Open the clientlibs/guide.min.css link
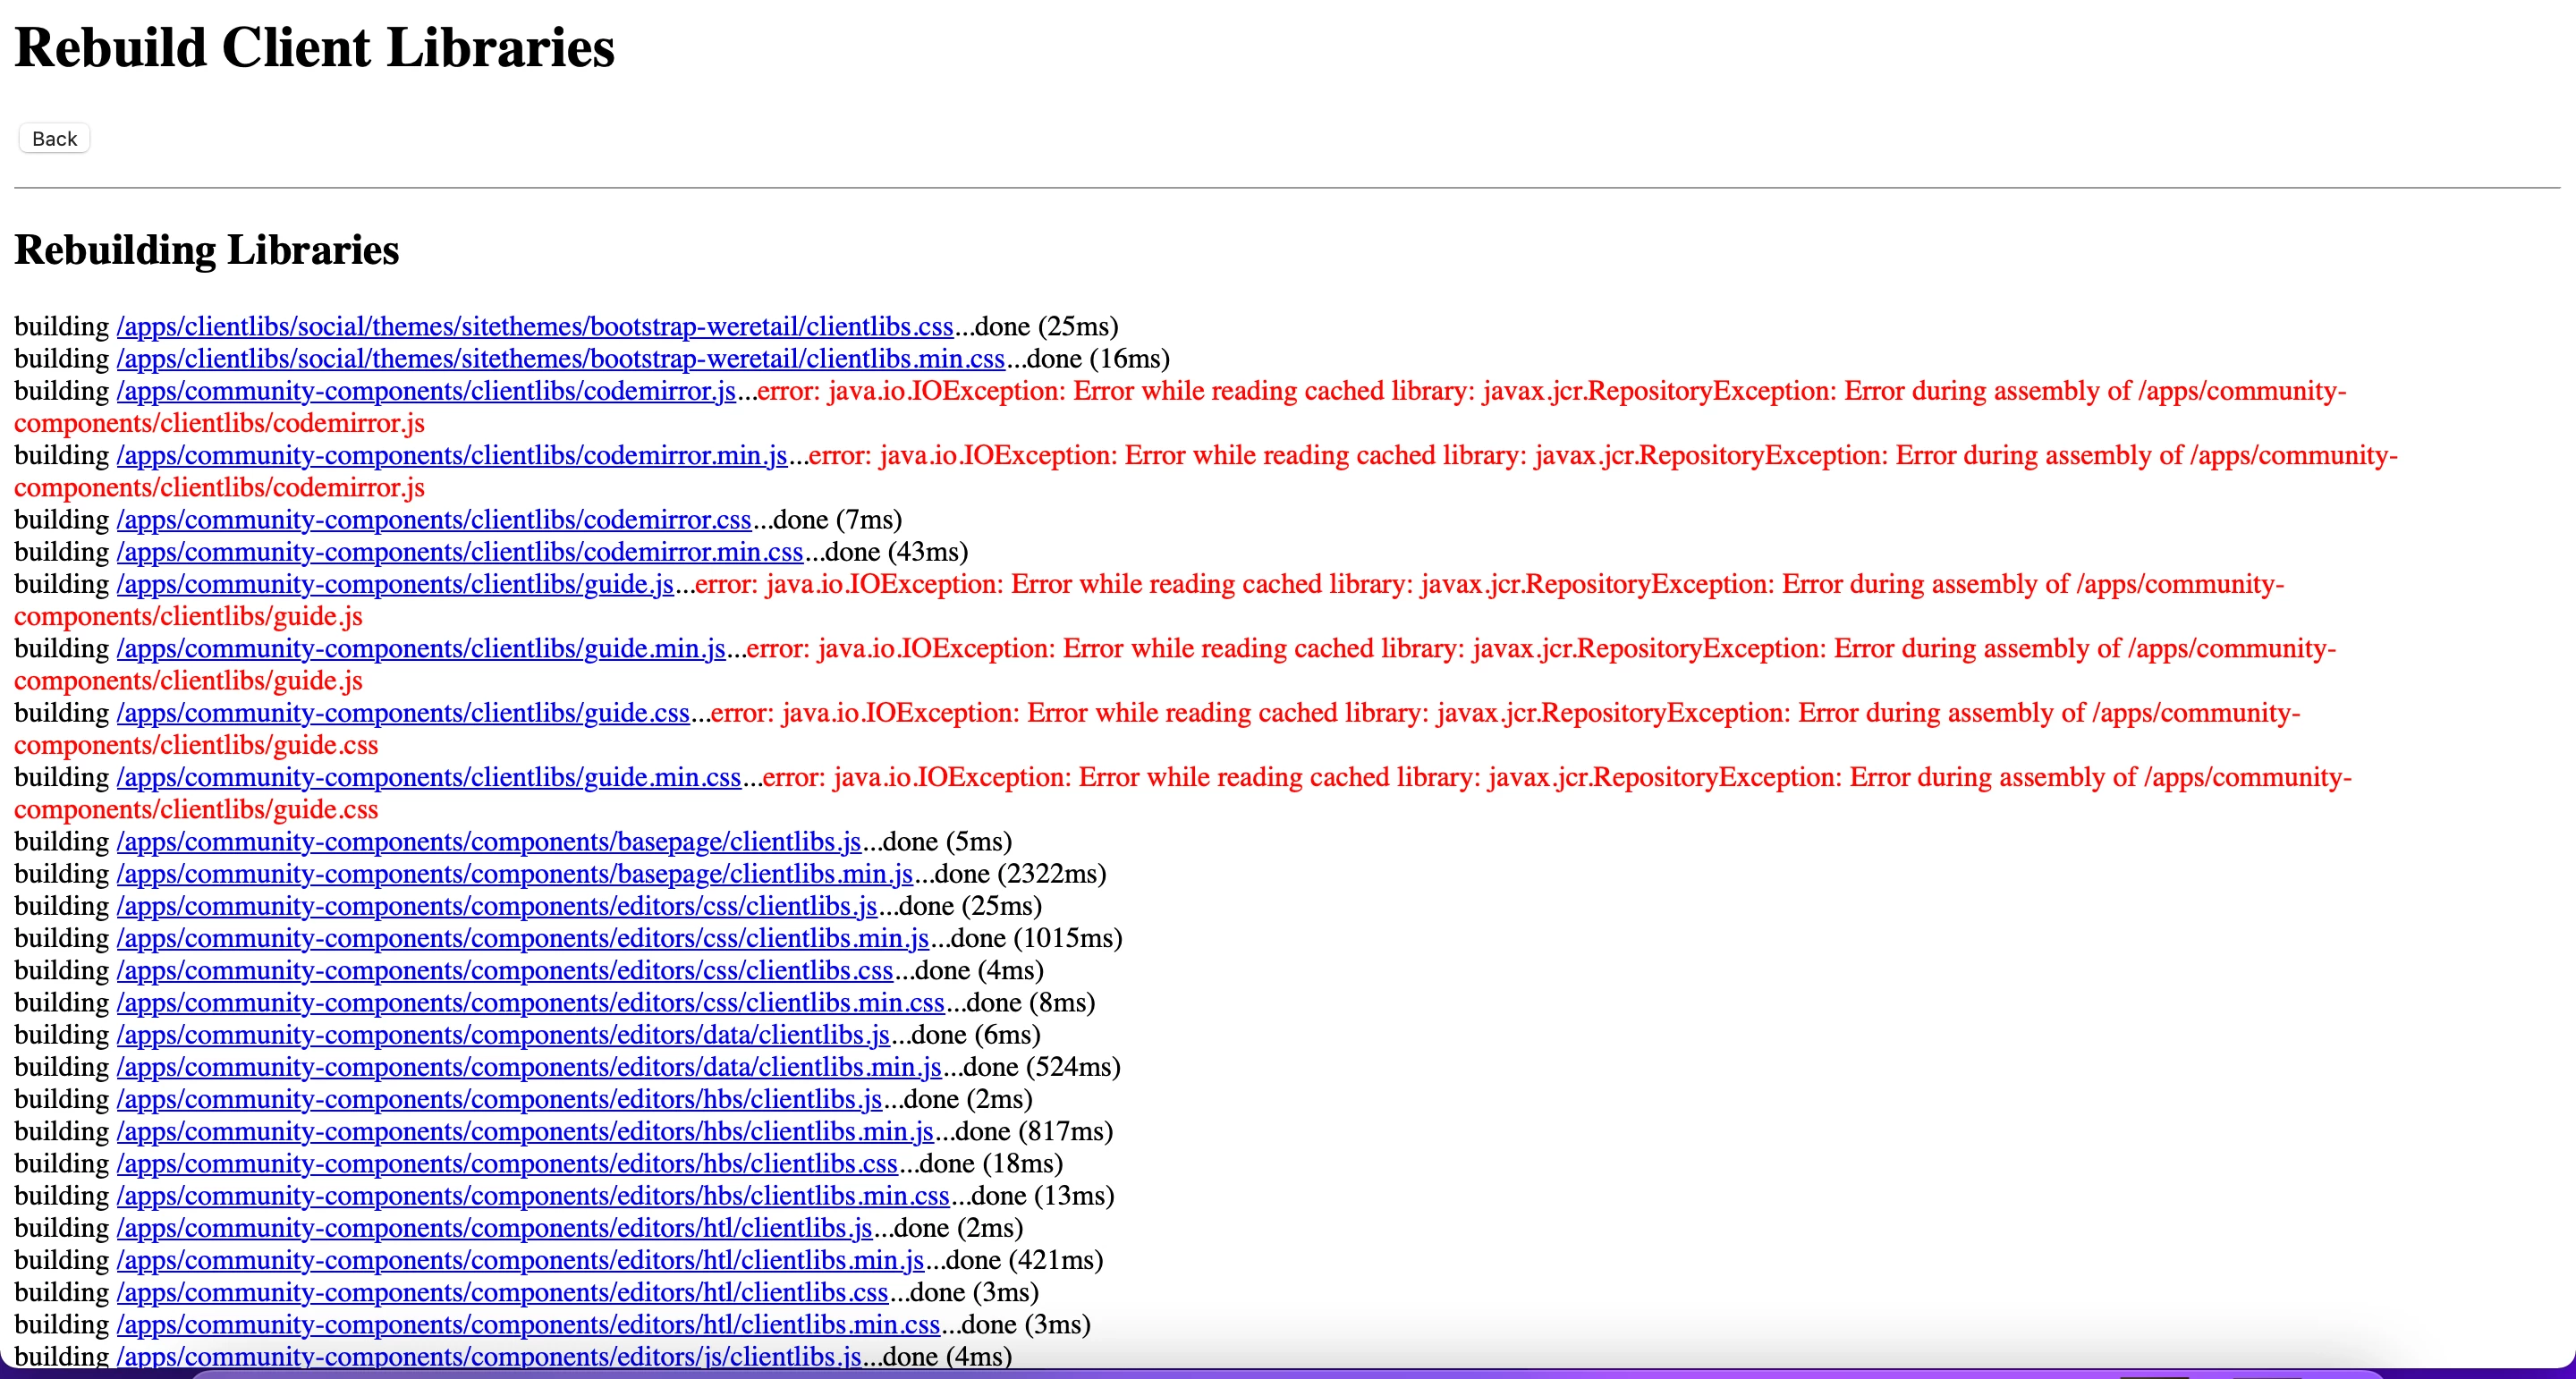This screenshot has width=2576, height=1379. (x=429, y=778)
